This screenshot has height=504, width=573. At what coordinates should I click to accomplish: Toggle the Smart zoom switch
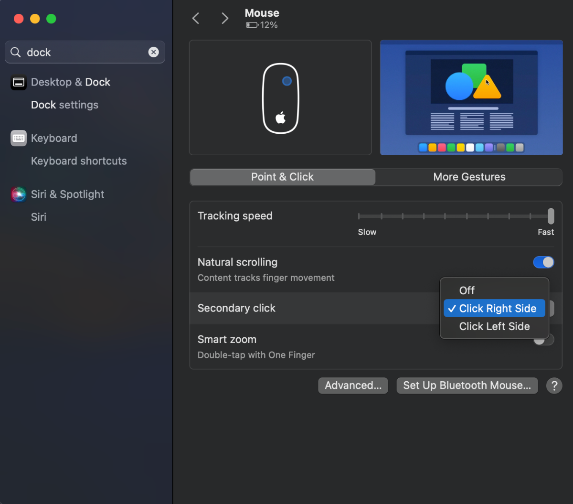pos(543,340)
